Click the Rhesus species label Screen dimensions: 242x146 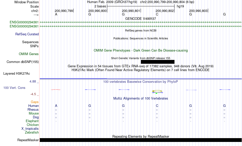tap(33, 109)
